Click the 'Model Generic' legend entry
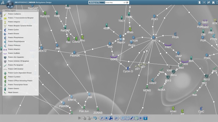The height and width of the screenshot is (122, 218). tap(13, 92)
